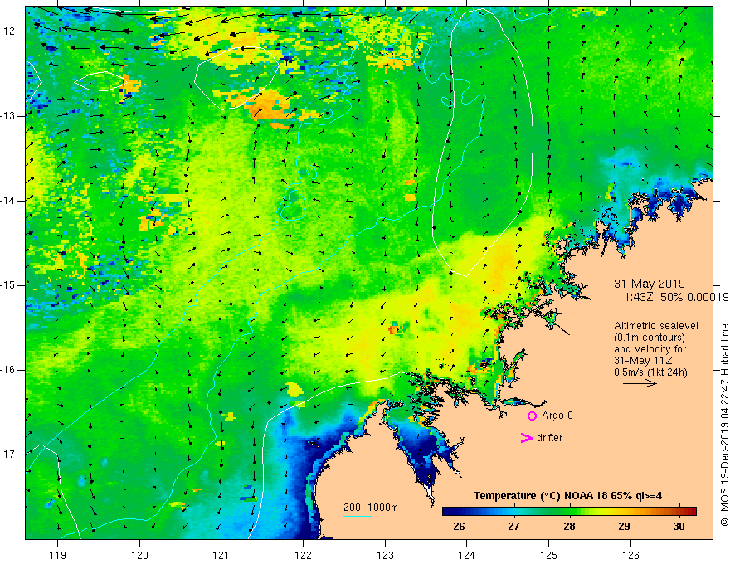Click the date text '31-May-2019'
This screenshot has height=564, width=730.
coord(649,284)
